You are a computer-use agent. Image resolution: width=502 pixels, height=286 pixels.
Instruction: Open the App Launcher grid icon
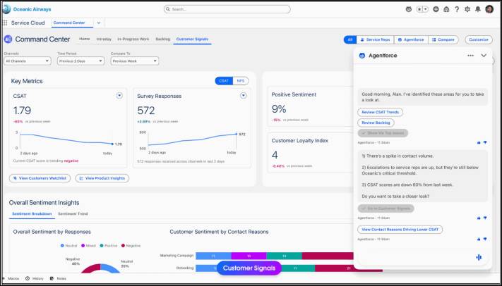click(5, 23)
